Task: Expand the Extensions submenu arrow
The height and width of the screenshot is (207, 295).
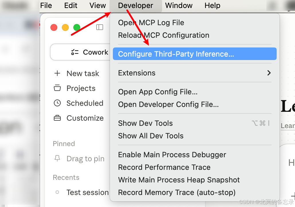Action: click(269, 73)
